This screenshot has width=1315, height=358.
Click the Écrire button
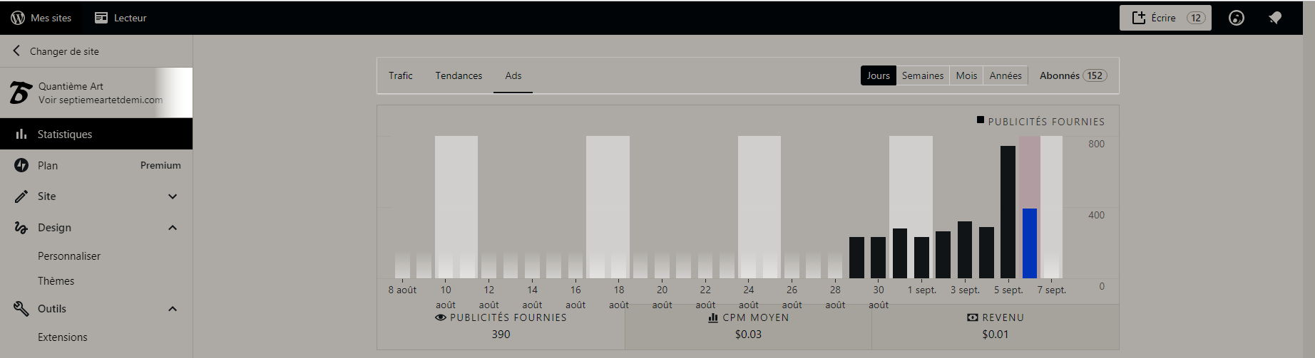[x=1165, y=18]
